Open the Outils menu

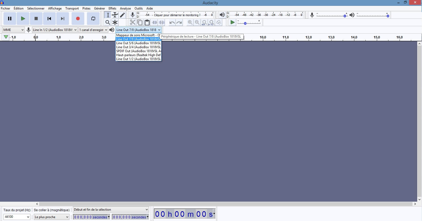pos(138,8)
